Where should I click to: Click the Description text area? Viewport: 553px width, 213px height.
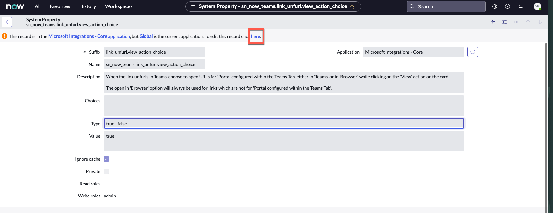tap(284, 82)
